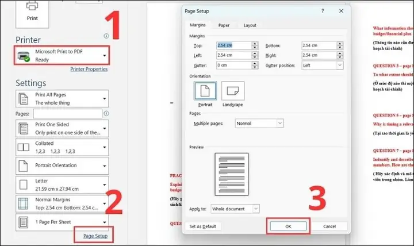
Task: Increase the Right margin with up arrow
Action: coord(340,53)
